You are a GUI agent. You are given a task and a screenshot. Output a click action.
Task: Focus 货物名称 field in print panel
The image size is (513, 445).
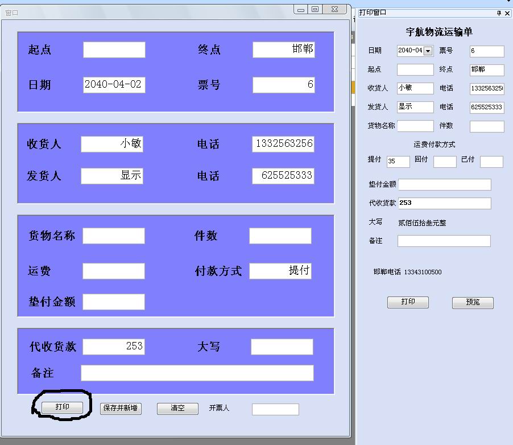(x=416, y=126)
